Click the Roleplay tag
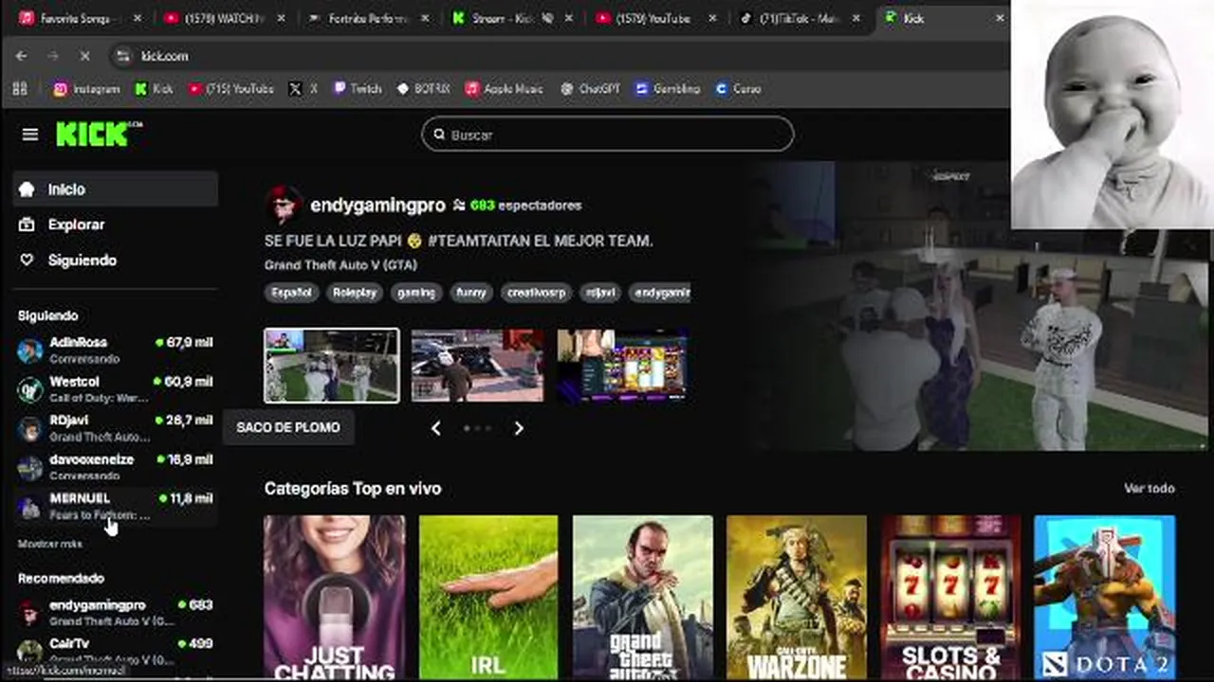Screen dimensions: 1214x682 355,293
